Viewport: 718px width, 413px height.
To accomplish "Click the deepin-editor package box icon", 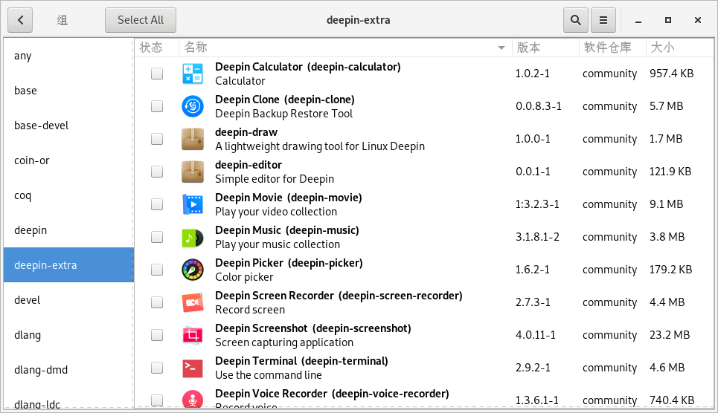I will (192, 172).
